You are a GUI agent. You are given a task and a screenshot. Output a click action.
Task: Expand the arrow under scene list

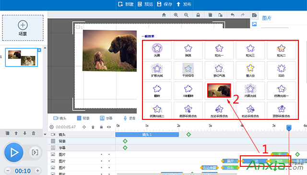point(45,134)
